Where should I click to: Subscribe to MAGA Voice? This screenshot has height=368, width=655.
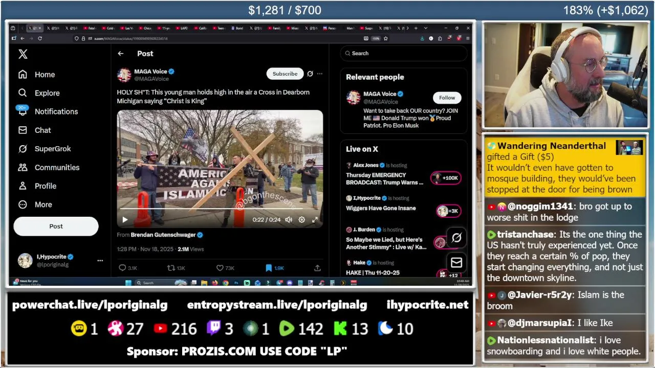(285, 74)
